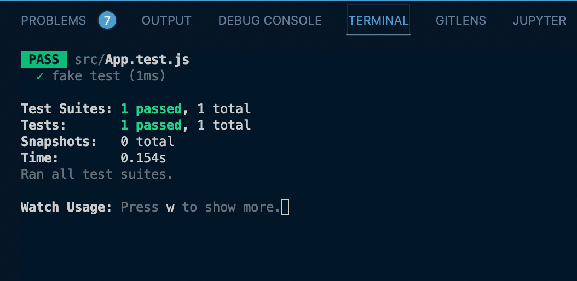Click '1 passed' in the Tests row
The width and height of the screenshot is (577, 281).
151,125
